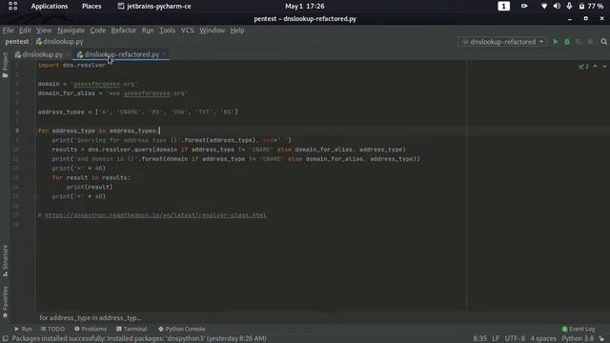The image size is (610, 343).
Task: Open the Run tool window
Action: 23,329
